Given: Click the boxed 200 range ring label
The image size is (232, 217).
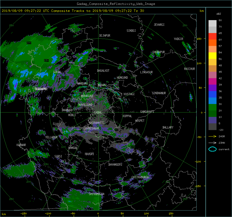Looking at the screenshot, I should click(x=29, y=43).
